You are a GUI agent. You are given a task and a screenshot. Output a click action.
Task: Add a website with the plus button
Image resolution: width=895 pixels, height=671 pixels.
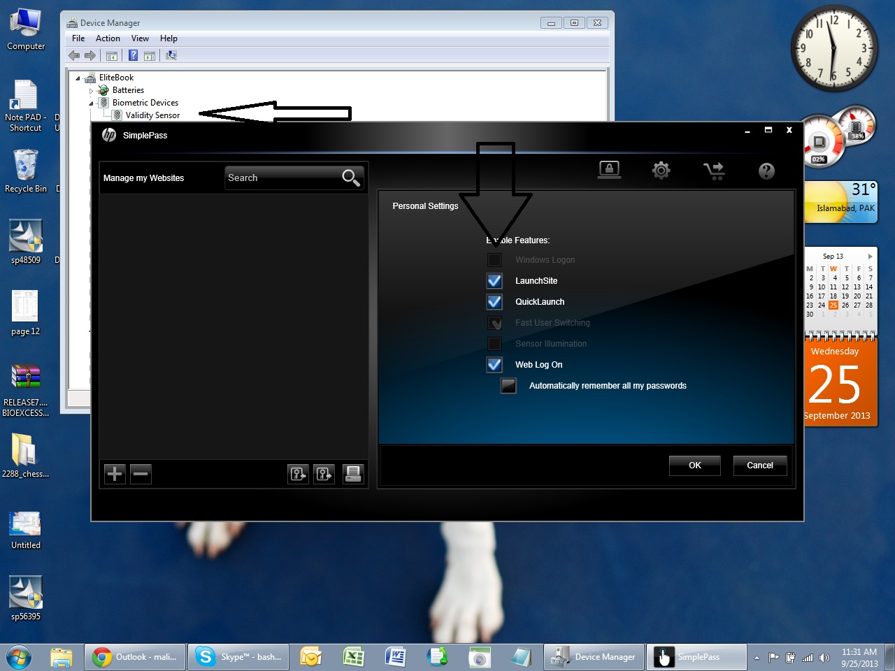[x=115, y=474]
